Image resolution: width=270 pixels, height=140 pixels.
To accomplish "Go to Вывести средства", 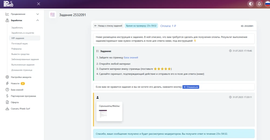I will tap(20, 54).
